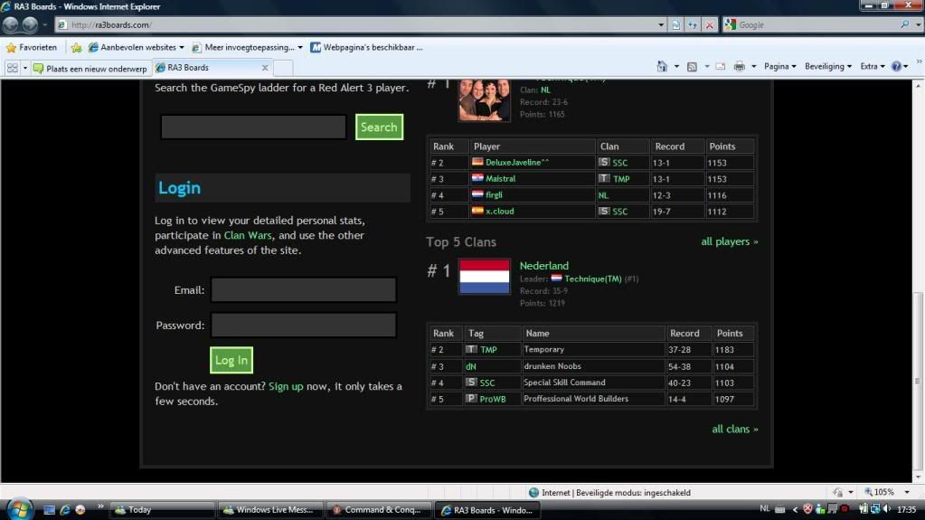Select the RA3 Boards tab

click(x=206, y=68)
